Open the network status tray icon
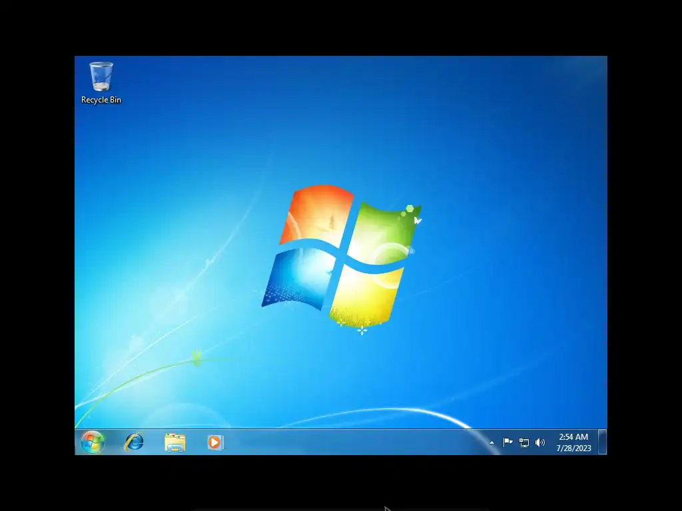 (x=524, y=442)
